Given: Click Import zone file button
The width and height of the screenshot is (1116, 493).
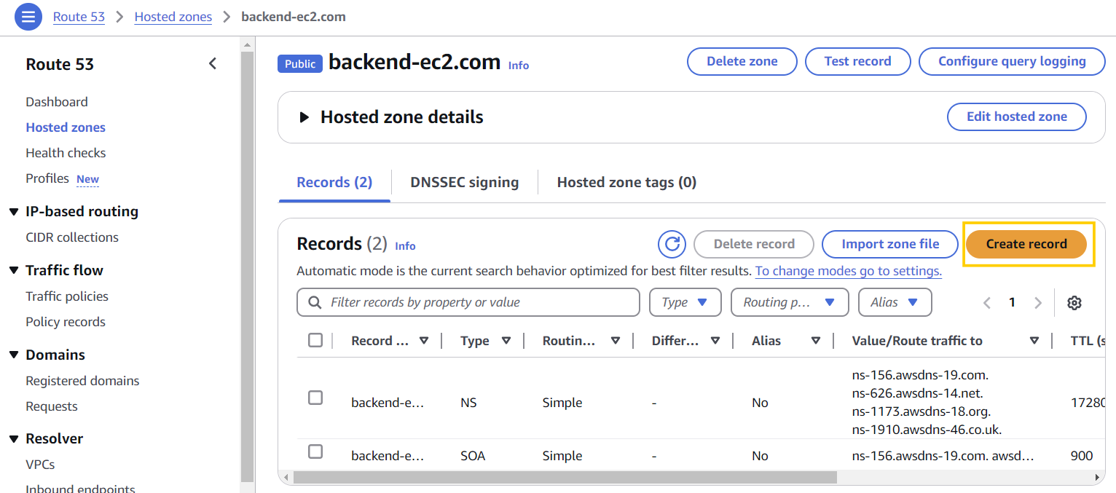Looking at the screenshot, I should [x=890, y=244].
